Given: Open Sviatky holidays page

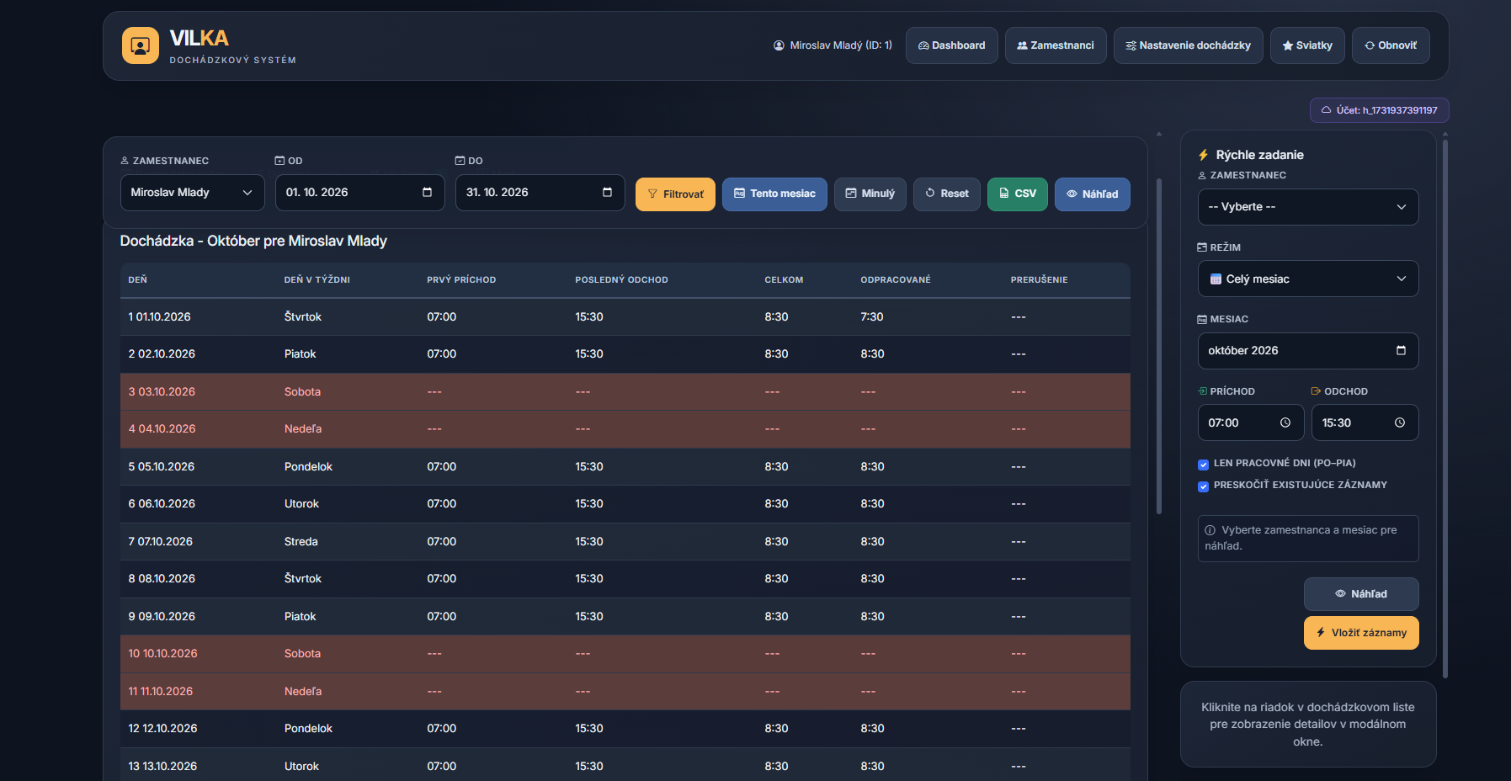Looking at the screenshot, I should tap(1307, 45).
